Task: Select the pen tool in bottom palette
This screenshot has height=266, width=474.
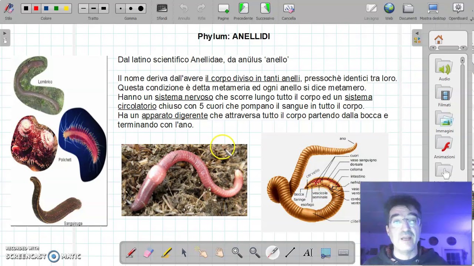Action: (131, 253)
